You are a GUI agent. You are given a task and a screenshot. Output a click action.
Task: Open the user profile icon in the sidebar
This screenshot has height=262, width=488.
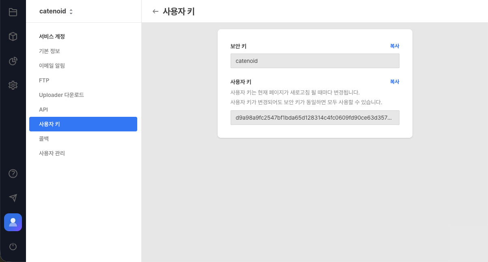13,222
